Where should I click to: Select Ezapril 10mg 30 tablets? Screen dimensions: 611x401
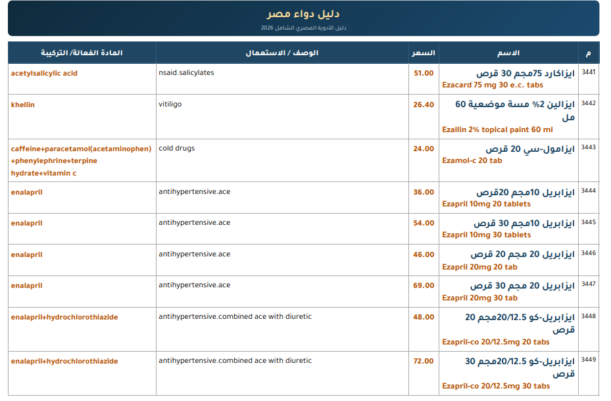(x=486, y=235)
